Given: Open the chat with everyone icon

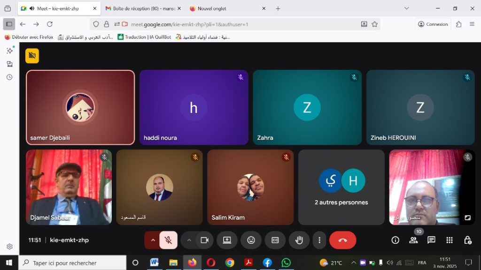Looking at the screenshot, I should 431,240.
